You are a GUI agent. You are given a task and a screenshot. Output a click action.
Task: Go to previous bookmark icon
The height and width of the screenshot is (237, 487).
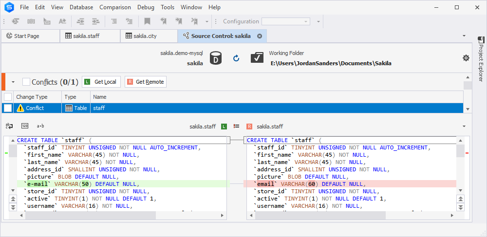(x=163, y=21)
